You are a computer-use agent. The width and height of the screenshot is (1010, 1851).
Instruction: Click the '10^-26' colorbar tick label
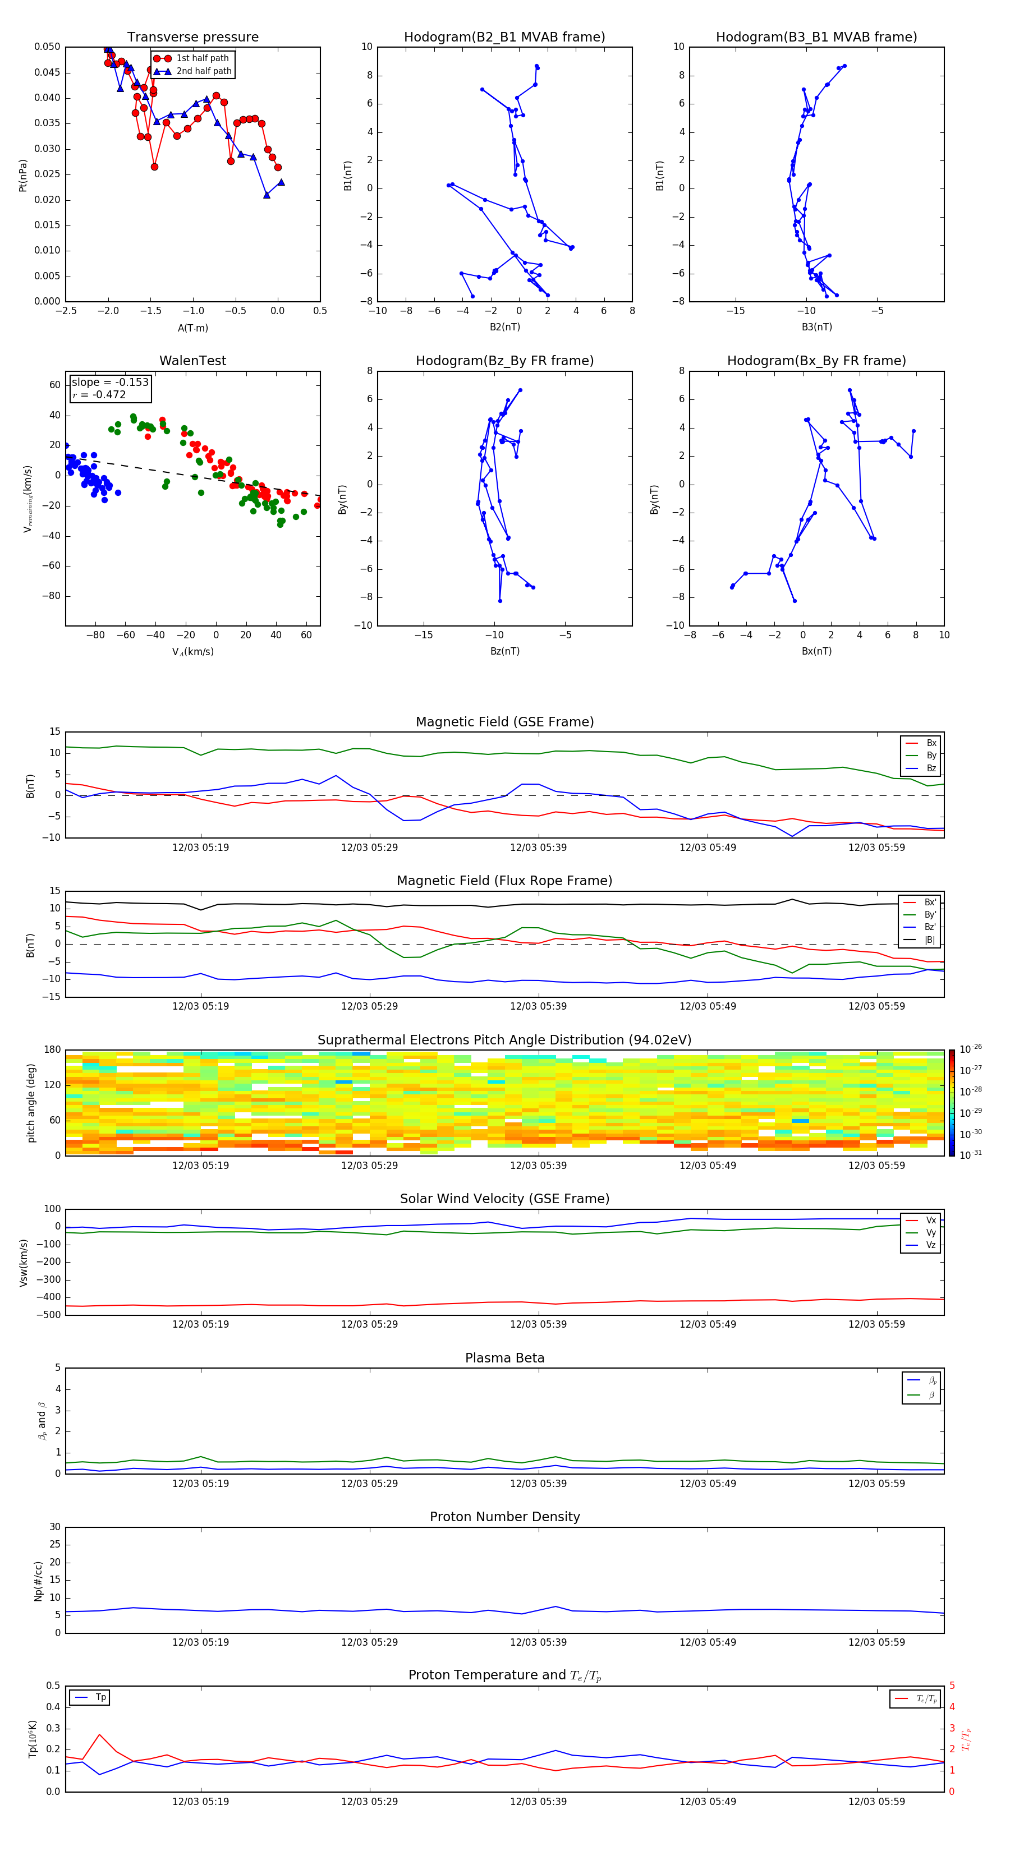971,1049
